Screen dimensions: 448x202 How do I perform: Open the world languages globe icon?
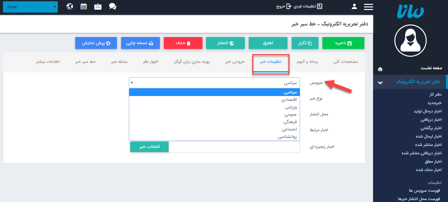coord(70,6)
